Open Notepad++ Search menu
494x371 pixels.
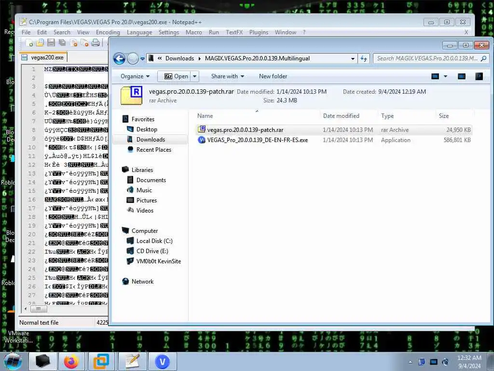[62, 32]
